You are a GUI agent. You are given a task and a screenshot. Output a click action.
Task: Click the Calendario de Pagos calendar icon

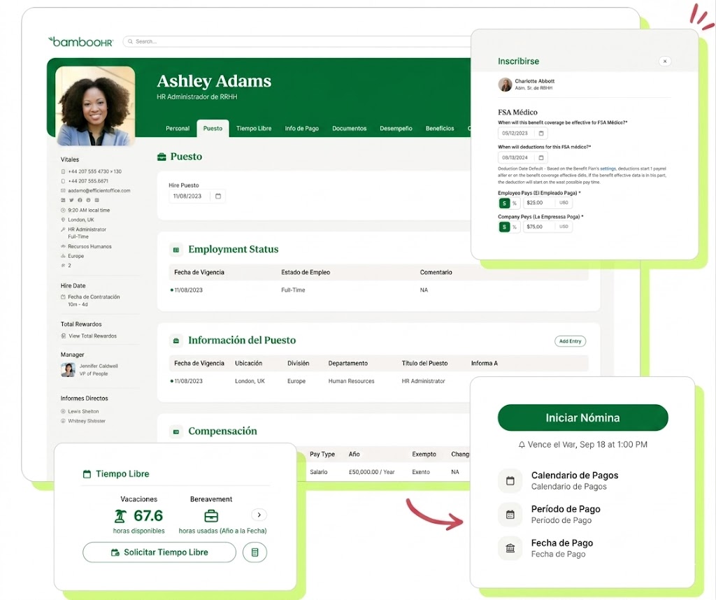(x=510, y=481)
